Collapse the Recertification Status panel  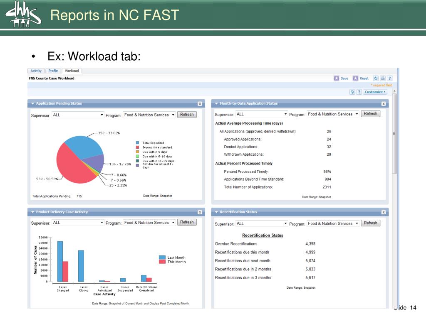coord(216,212)
